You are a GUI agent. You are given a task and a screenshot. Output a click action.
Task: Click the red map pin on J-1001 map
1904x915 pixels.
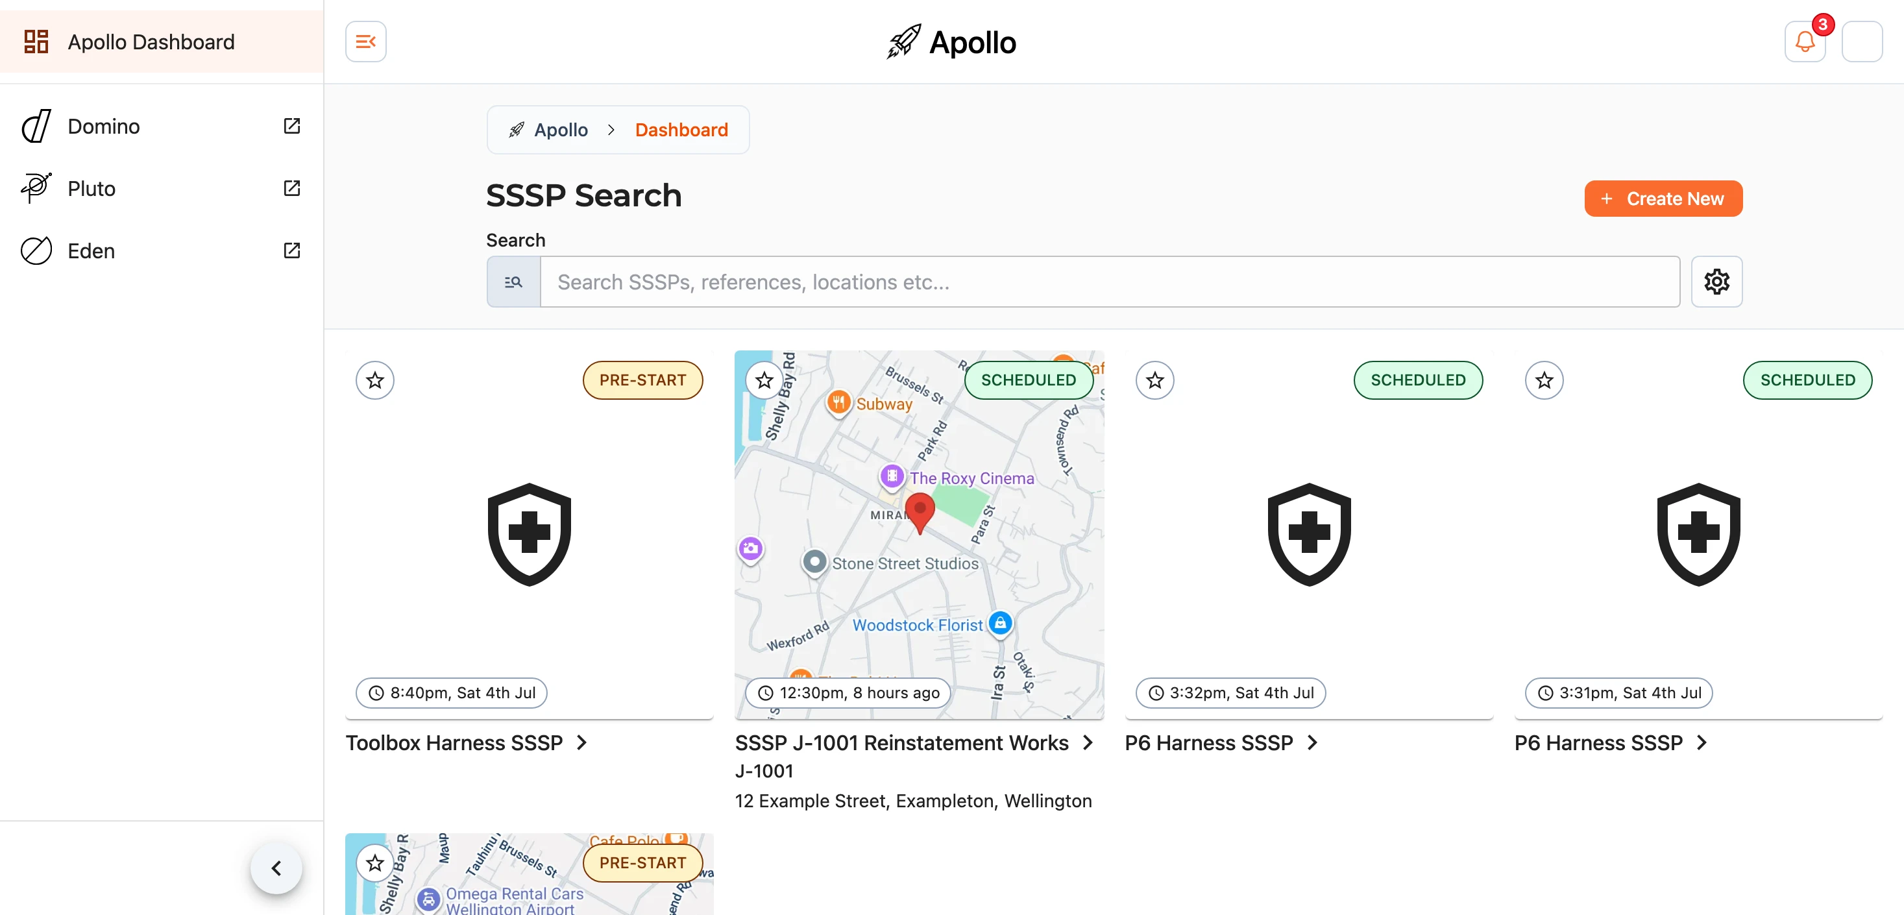(x=920, y=513)
